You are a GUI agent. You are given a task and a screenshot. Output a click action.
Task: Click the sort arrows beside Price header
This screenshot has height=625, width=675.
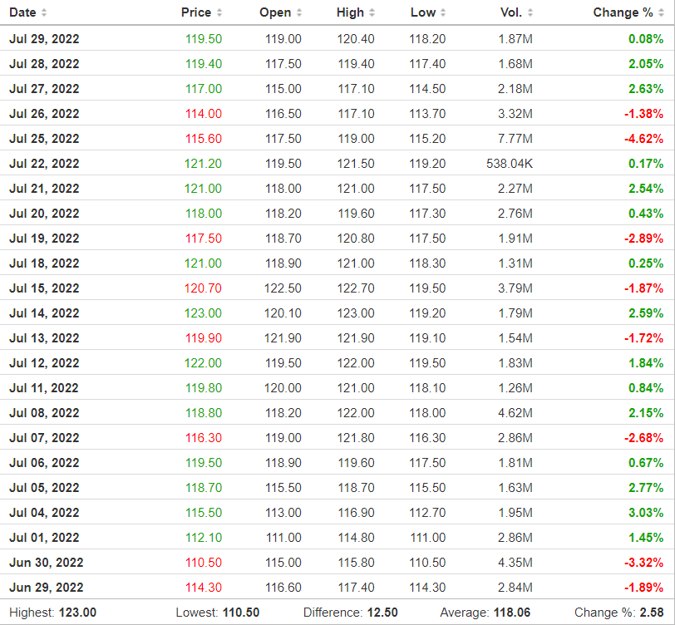coord(219,12)
